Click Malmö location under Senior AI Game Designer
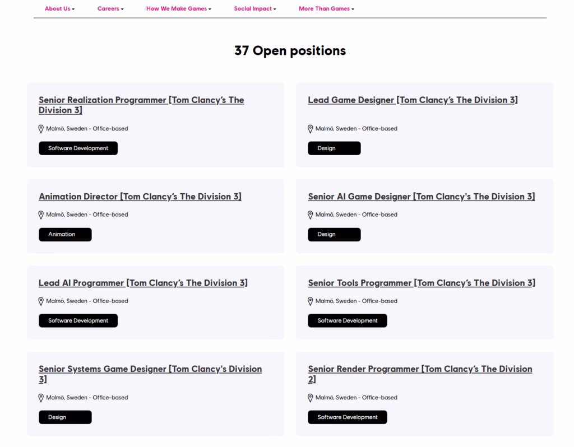The width and height of the screenshot is (574, 447). 356,215
